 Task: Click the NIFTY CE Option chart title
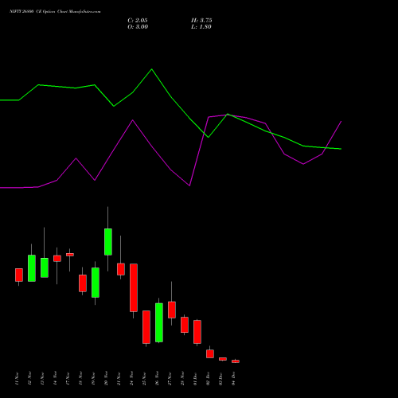55,12
